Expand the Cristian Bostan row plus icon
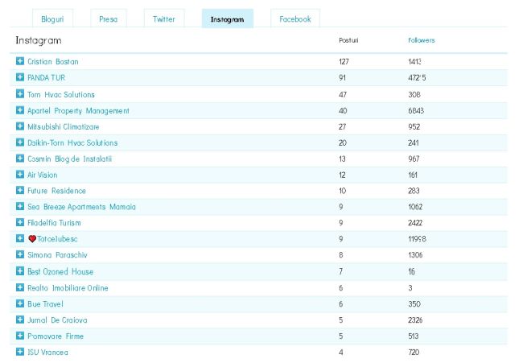This screenshot has width=523, height=363. pyautogui.click(x=20, y=61)
